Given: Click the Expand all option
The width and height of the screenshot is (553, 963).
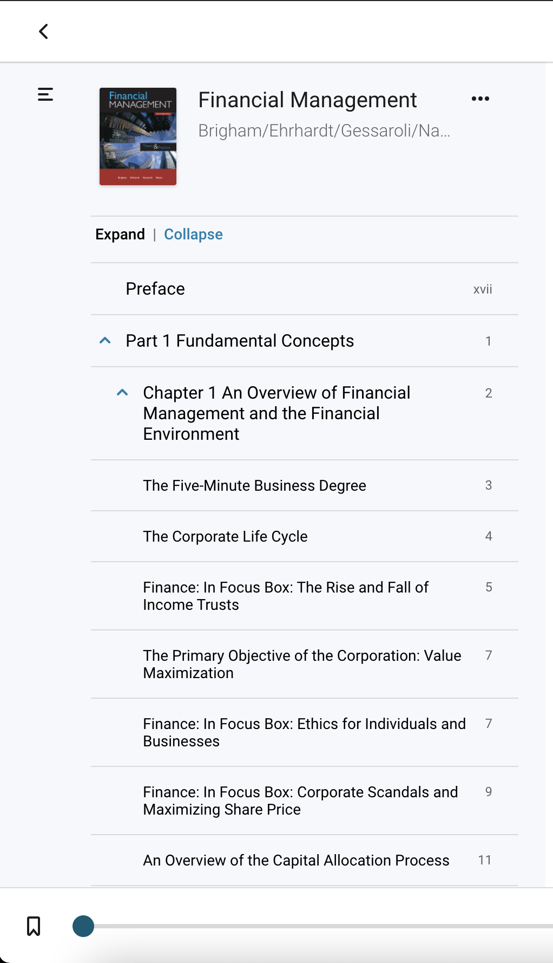Looking at the screenshot, I should pyautogui.click(x=120, y=235).
